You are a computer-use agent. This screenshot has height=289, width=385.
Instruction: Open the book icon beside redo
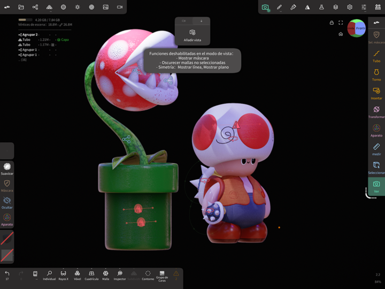point(35,274)
